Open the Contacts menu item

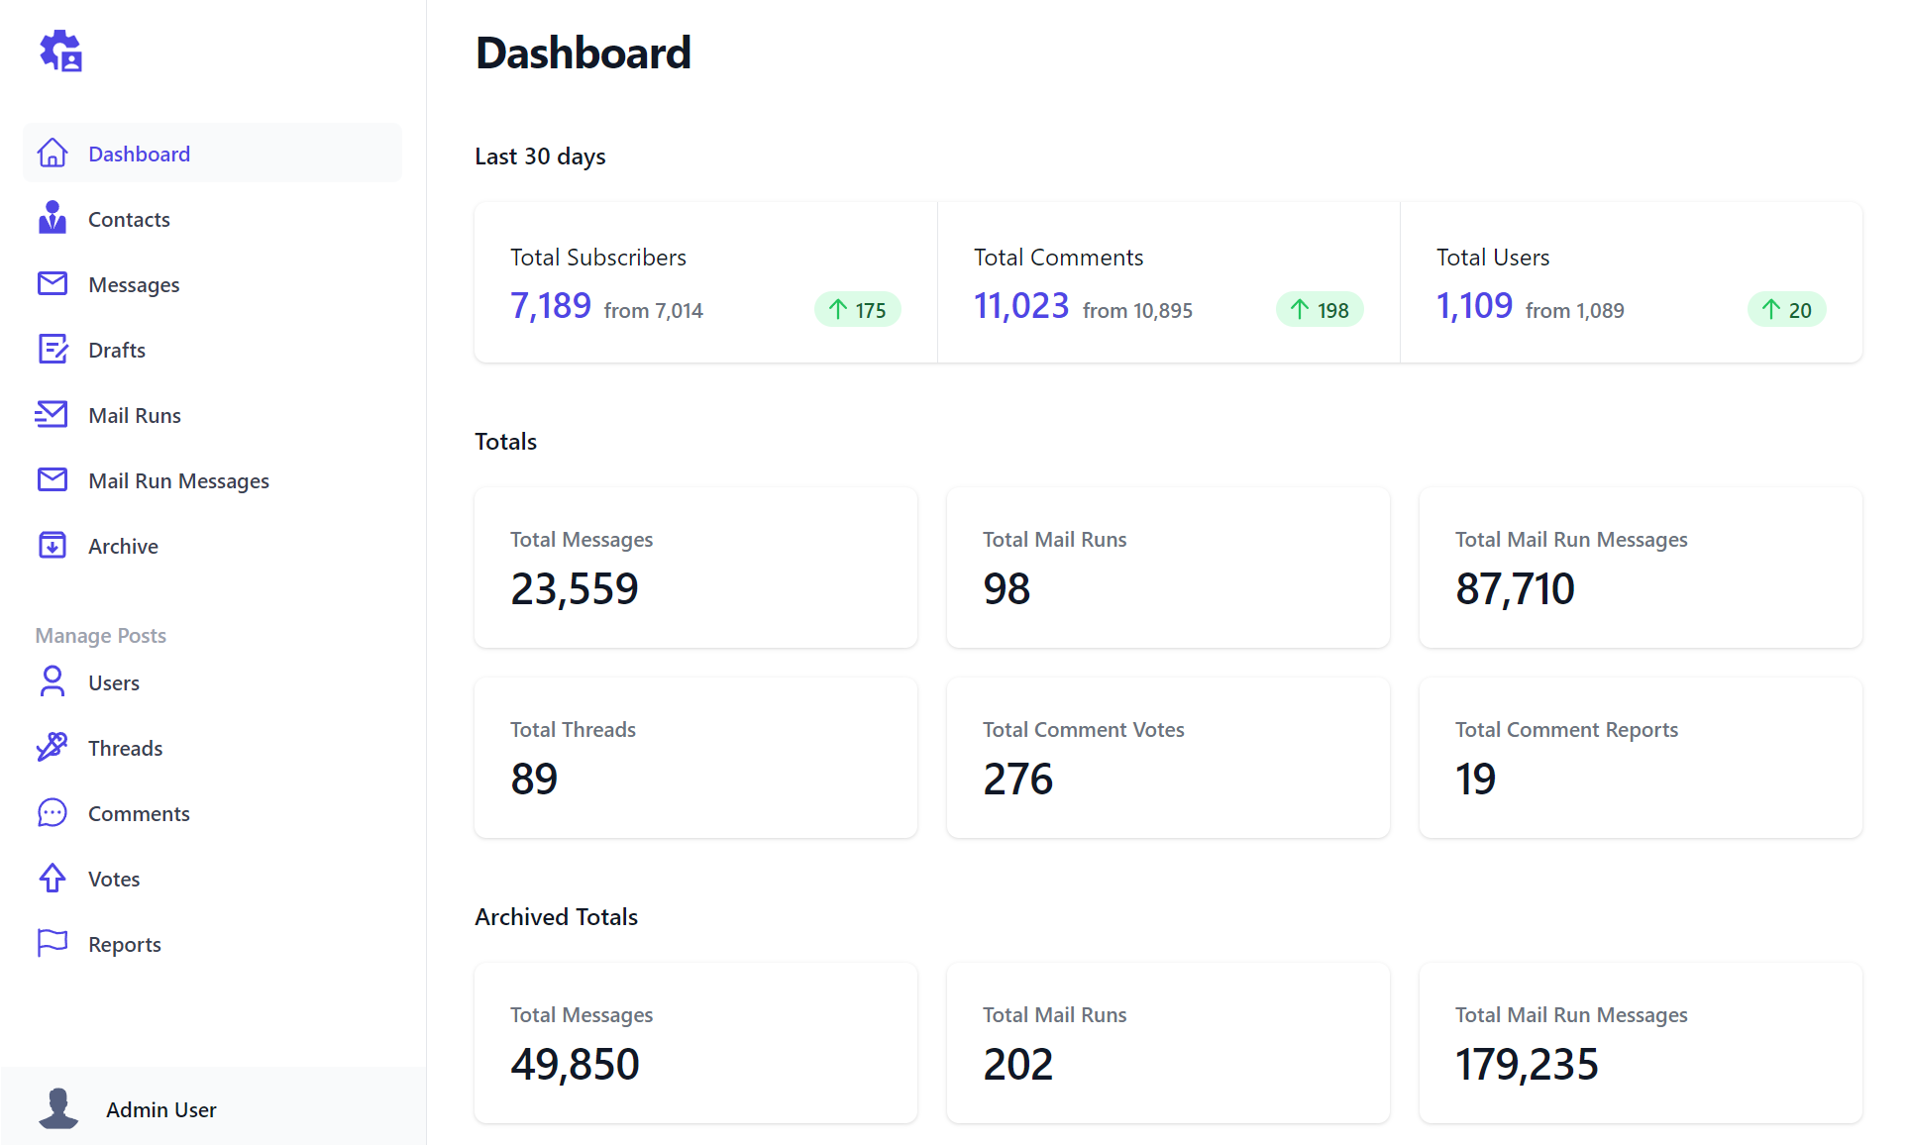212,219
